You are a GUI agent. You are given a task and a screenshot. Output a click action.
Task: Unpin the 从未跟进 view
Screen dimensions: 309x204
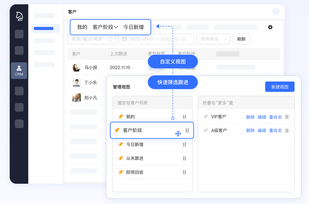pyautogui.click(x=120, y=158)
